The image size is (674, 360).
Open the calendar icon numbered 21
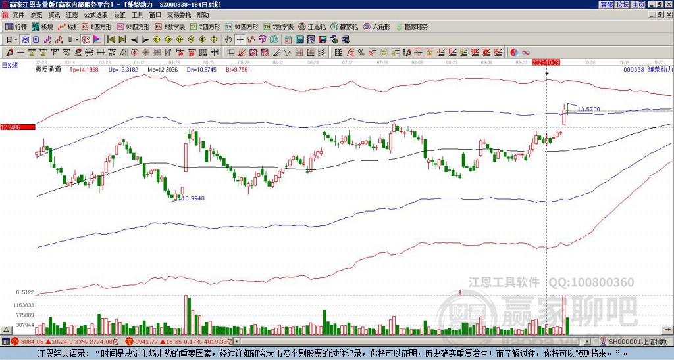coord(288,40)
